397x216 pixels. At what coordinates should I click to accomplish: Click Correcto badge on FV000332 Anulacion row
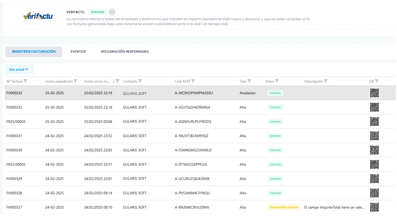tap(275, 93)
